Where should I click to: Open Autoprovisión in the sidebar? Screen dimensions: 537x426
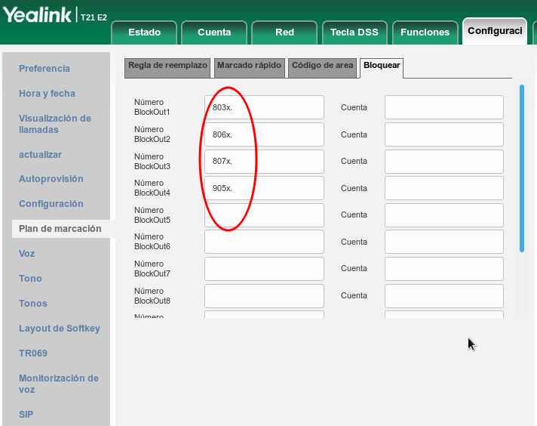51,179
